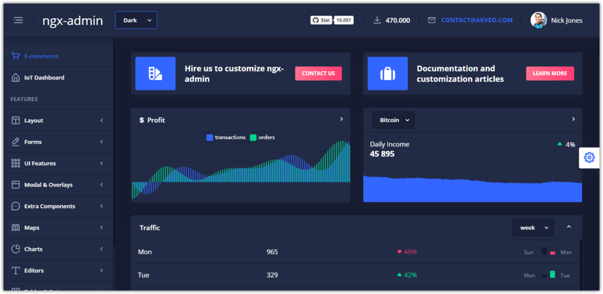This screenshot has width=603, height=294.
Task: Click the Modal & Overlays window icon
Action: coord(15,185)
